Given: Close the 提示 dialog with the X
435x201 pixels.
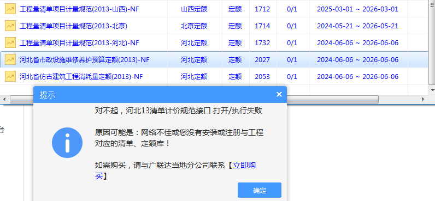Looking at the screenshot, I should pyautogui.click(x=279, y=94).
